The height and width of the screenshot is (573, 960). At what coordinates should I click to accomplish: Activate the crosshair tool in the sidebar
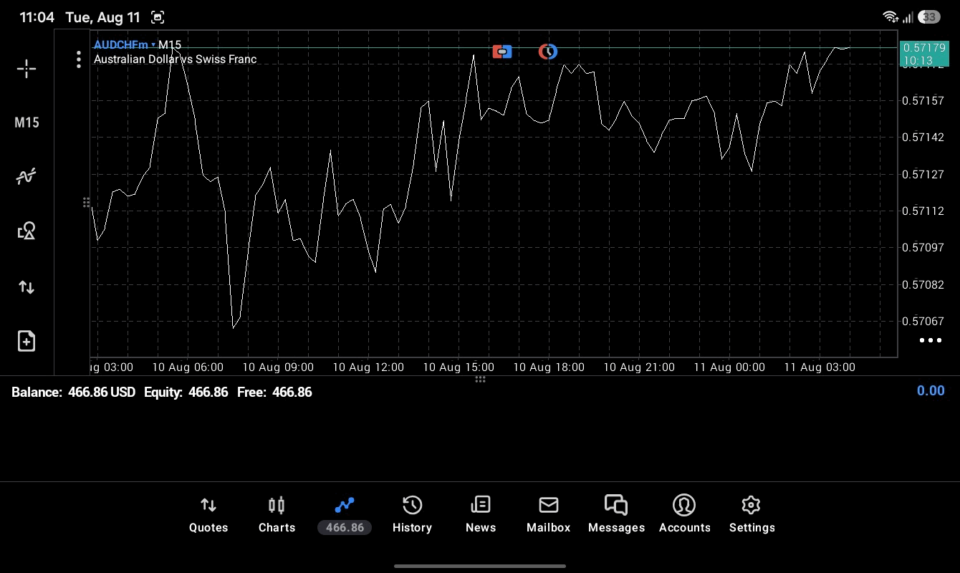coord(27,69)
